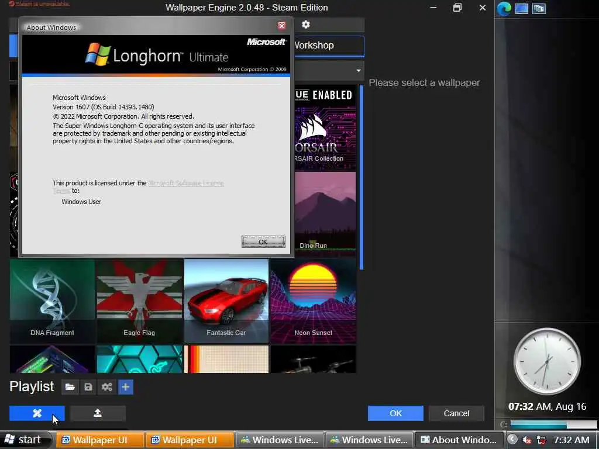Click the analog clock gadget

[x=547, y=361]
